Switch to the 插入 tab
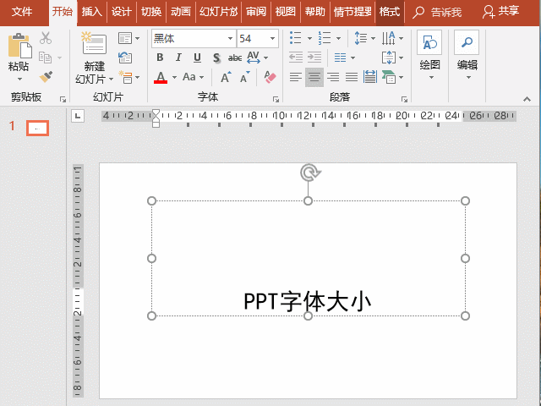The width and height of the screenshot is (541, 406). [92, 12]
